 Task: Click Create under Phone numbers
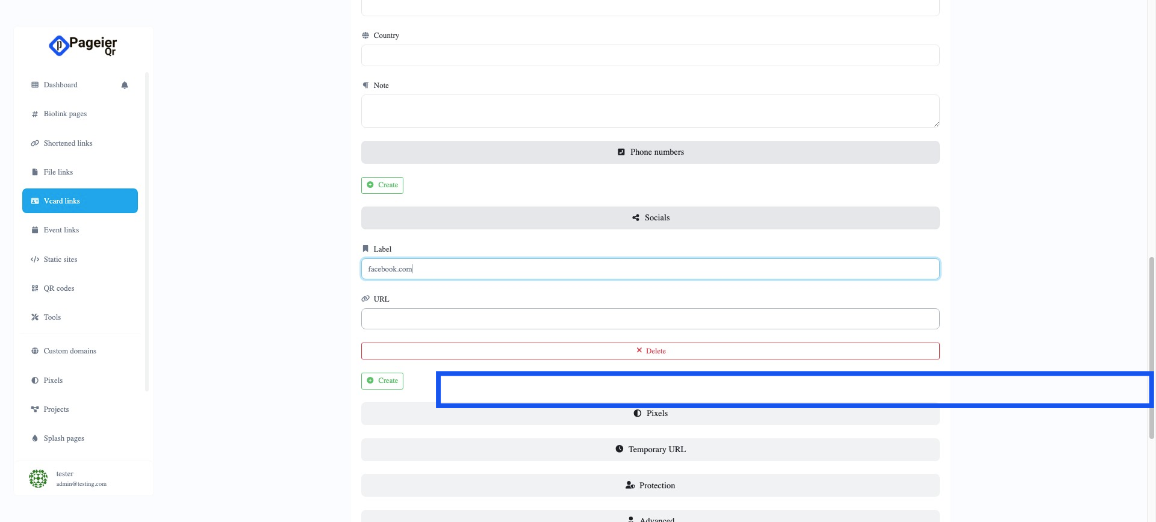tap(382, 185)
